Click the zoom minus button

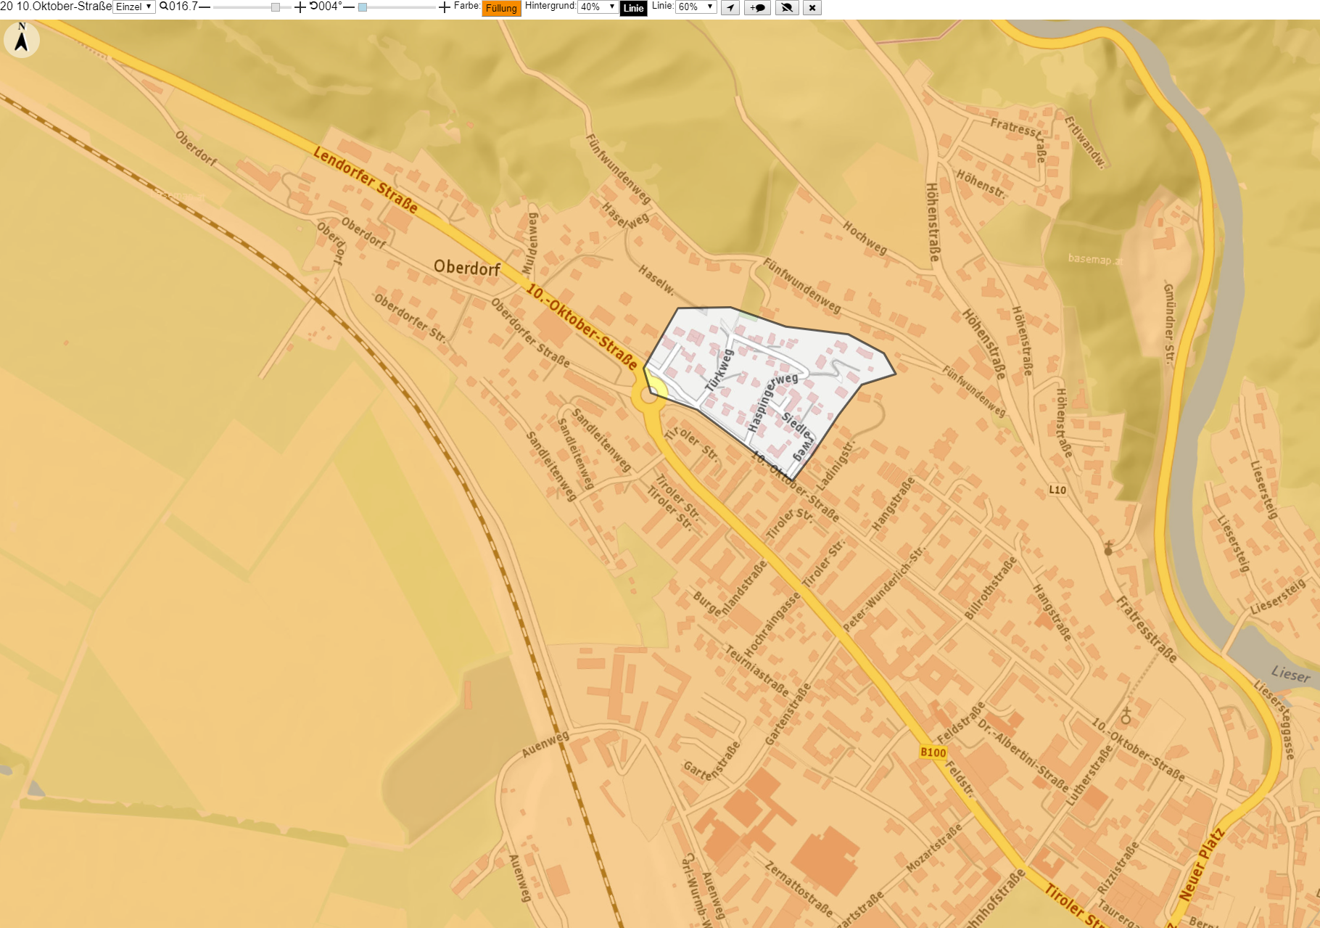tap(205, 7)
